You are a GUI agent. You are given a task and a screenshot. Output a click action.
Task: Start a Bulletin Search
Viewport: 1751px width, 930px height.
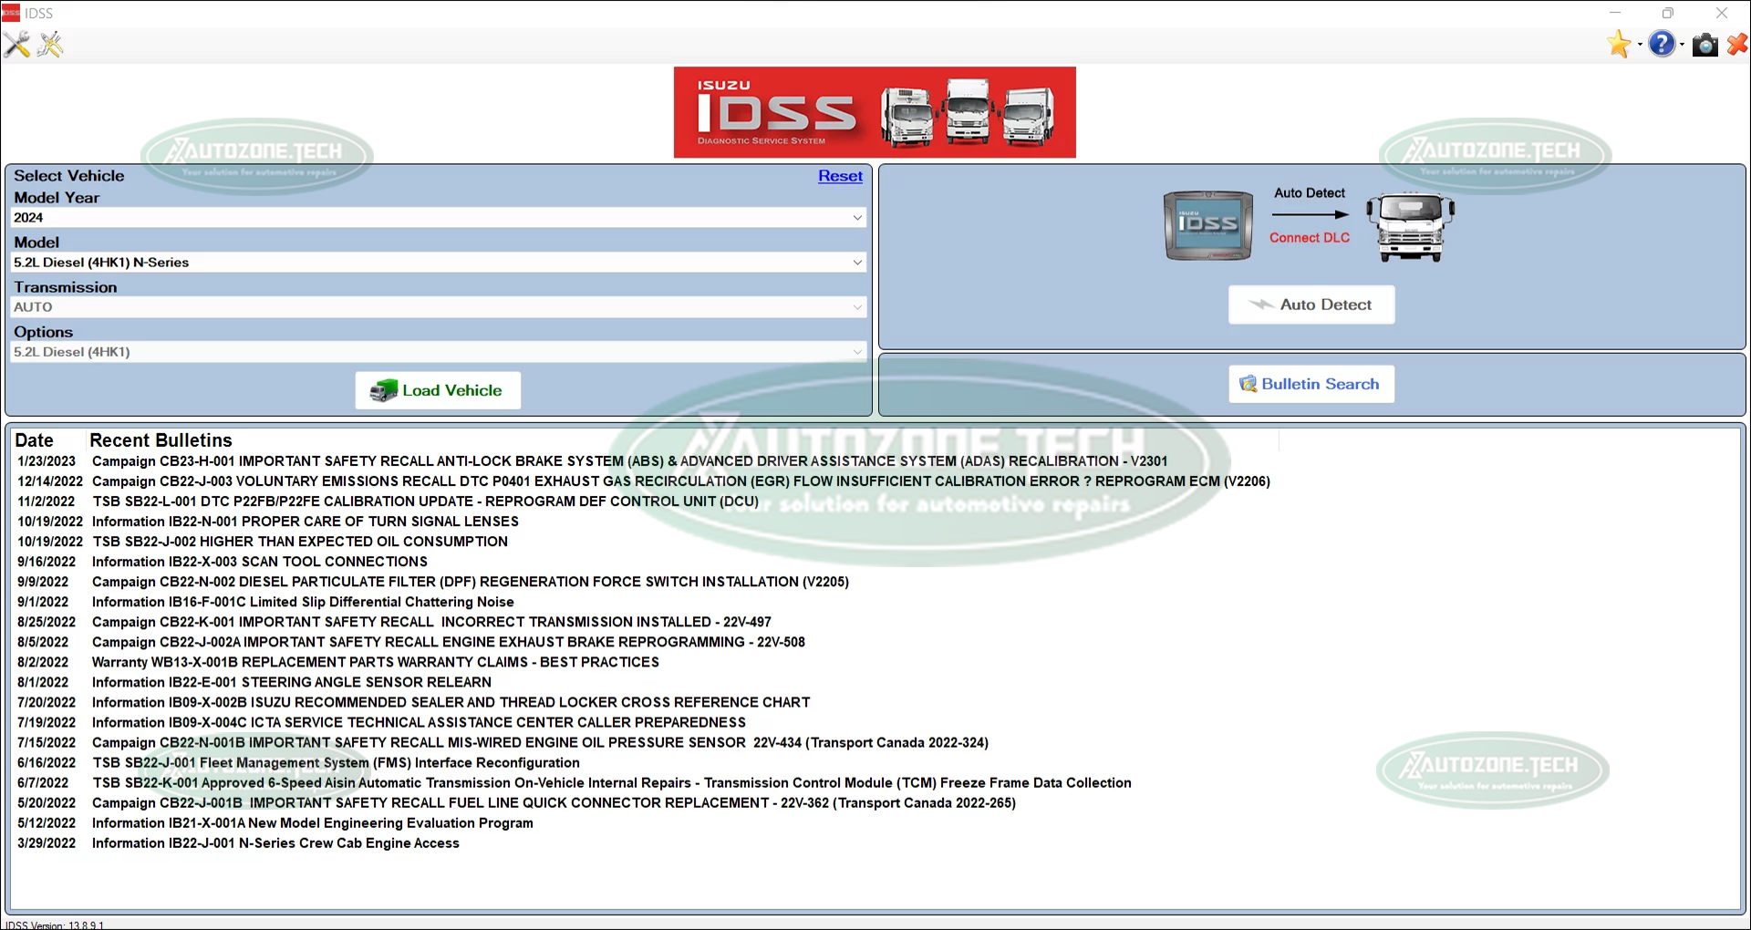1311,383
